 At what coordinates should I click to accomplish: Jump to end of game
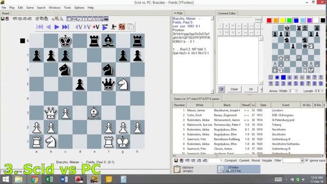coord(65,27)
